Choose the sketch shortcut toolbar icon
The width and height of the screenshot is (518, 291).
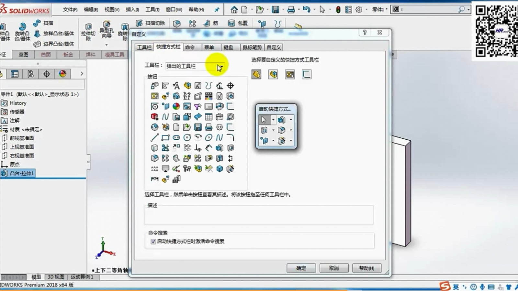[307, 74]
